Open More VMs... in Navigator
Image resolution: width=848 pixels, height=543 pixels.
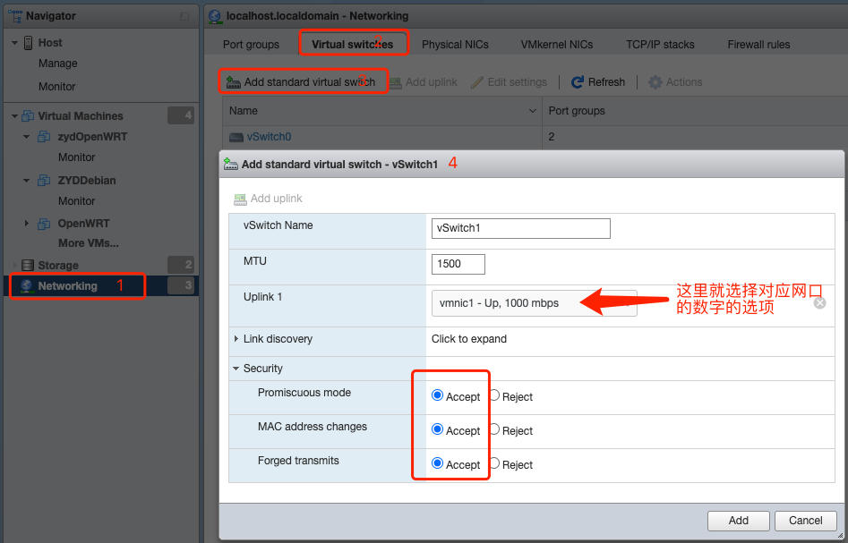[88, 243]
